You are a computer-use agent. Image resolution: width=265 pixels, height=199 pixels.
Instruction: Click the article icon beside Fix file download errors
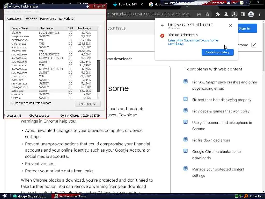(185, 139)
